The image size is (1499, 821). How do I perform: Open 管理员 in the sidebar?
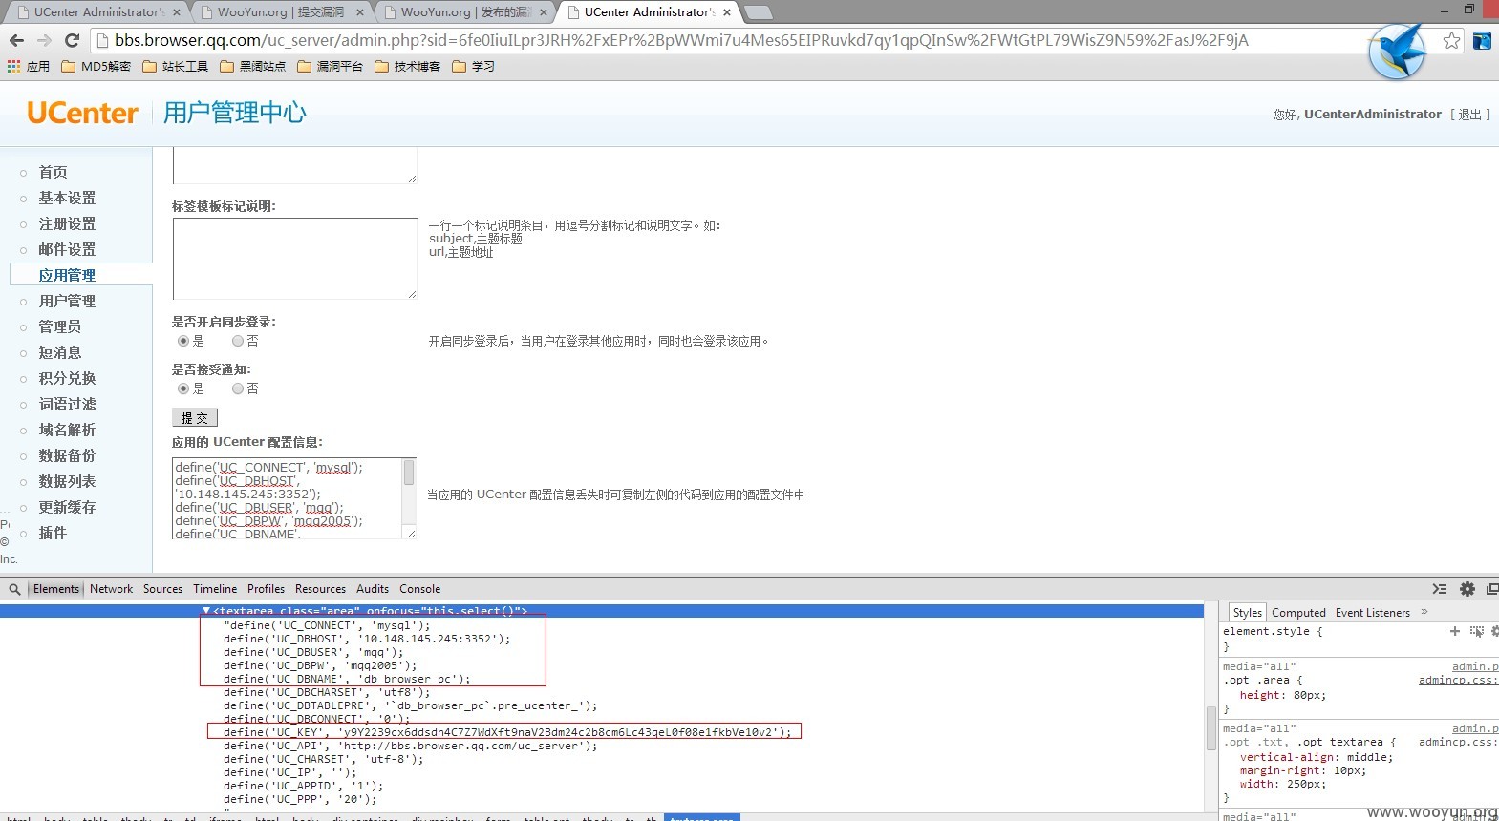pyautogui.click(x=59, y=326)
